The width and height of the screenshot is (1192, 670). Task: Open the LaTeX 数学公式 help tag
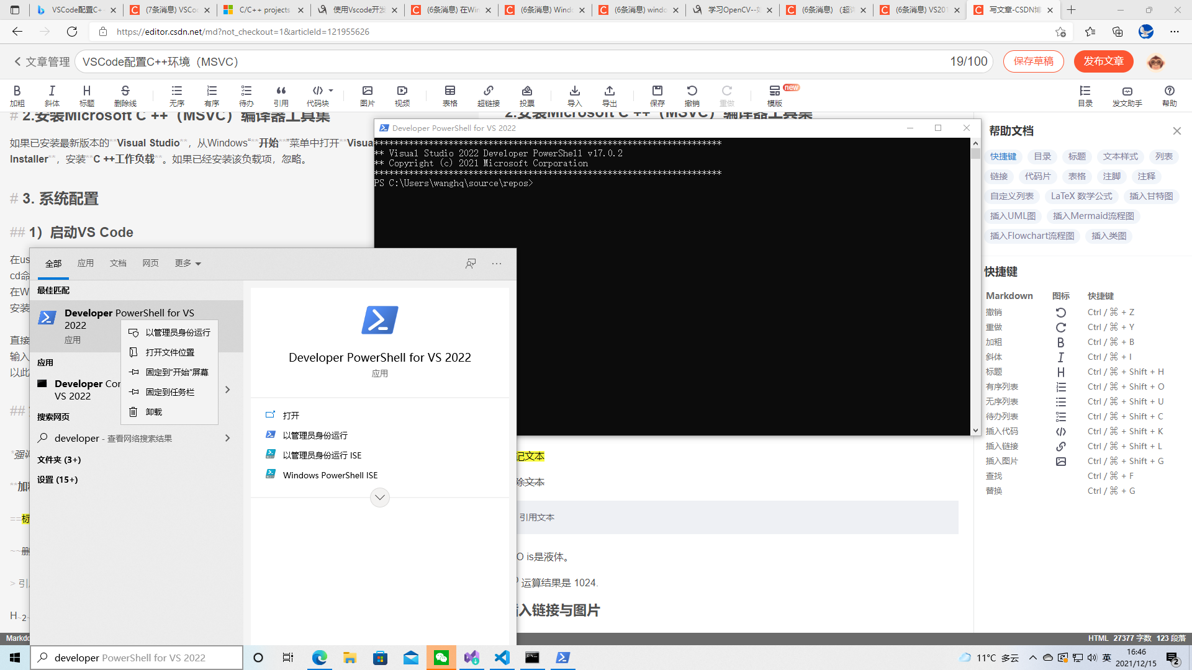[x=1081, y=196]
